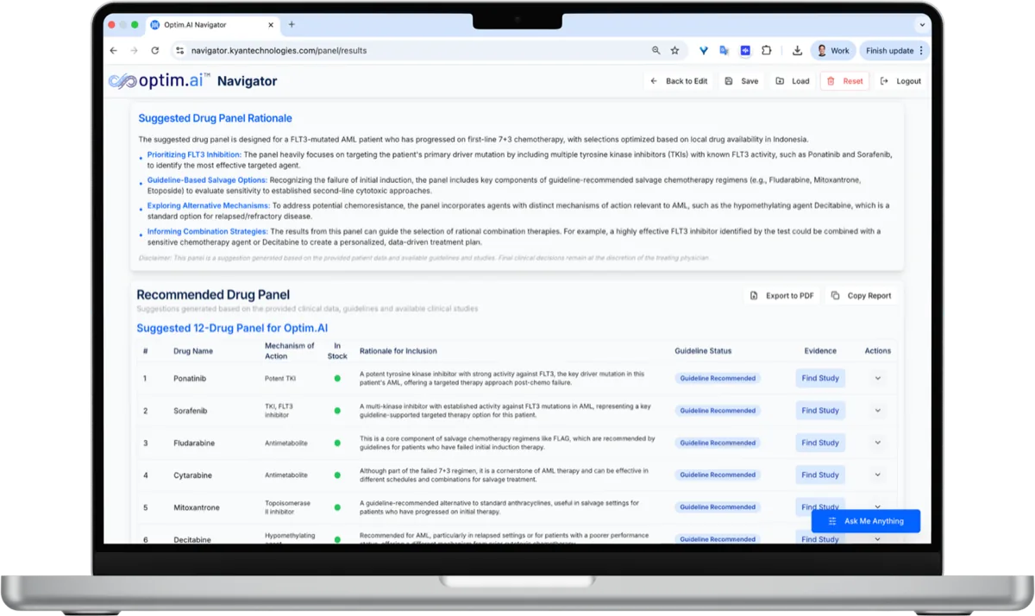Viewport: 1035px width, 616px height.
Task: Click the Fludarabine green in-stock dot
Action: [337, 443]
